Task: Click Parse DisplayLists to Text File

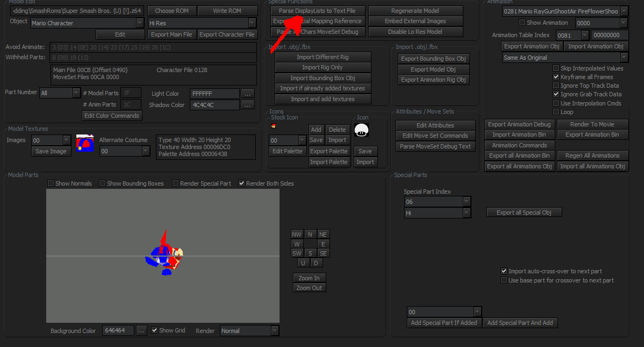Action: pyautogui.click(x=317, y=11)
